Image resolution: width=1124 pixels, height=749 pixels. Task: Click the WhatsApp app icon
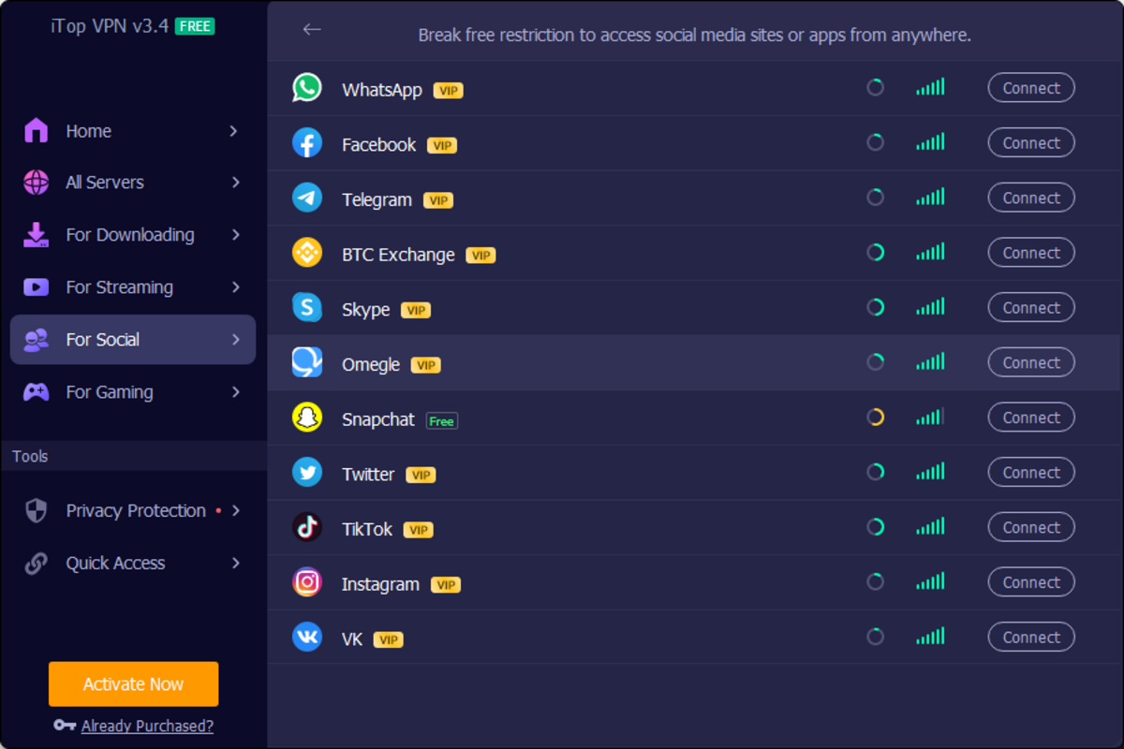click(306, 88)
